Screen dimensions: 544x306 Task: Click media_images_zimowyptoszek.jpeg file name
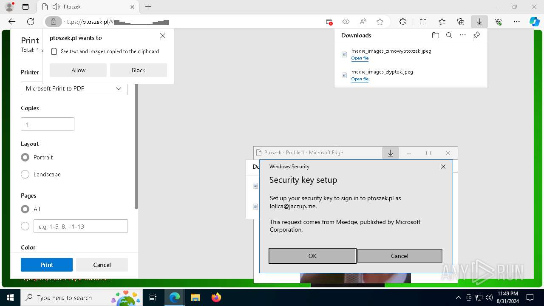[x=391, y=51]
